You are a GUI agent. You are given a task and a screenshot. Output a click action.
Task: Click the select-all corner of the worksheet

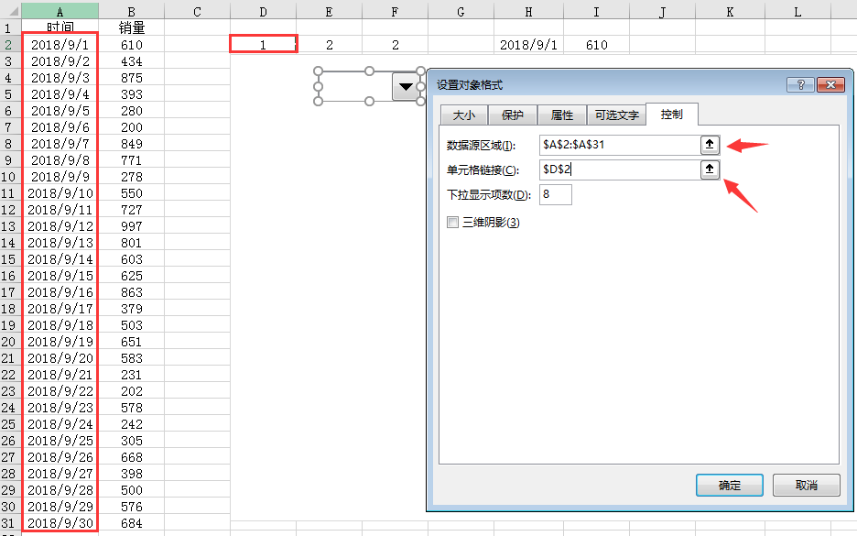[10, 11]
